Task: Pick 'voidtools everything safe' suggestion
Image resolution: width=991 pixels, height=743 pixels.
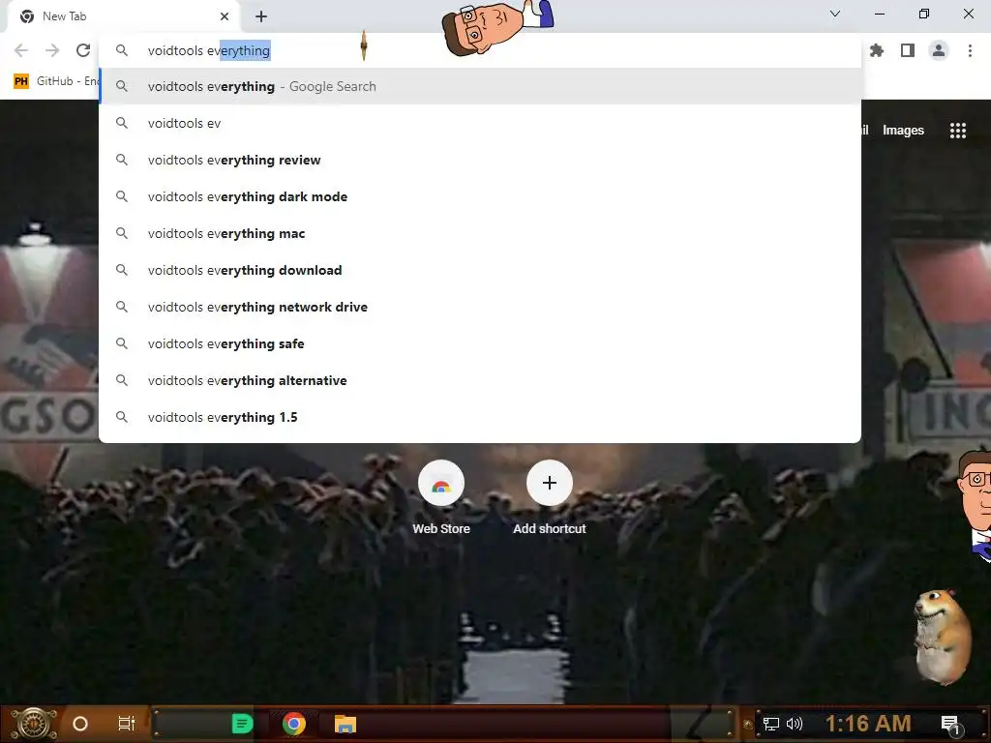Action: tap(480, 343)
